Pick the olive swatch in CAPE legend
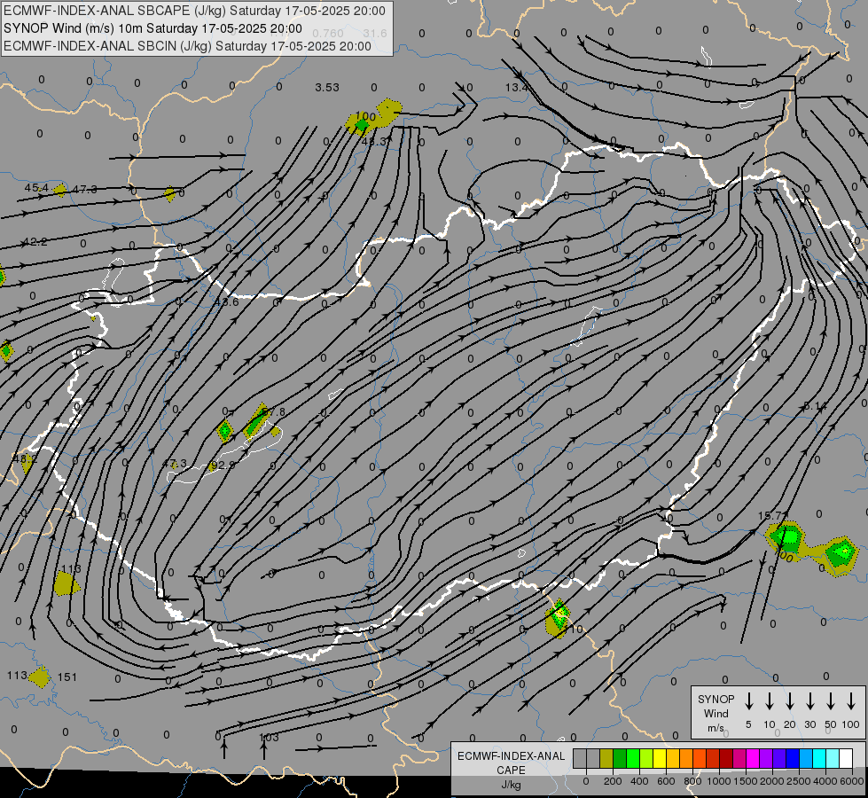868x798 pixels. (x=606, y=759)
